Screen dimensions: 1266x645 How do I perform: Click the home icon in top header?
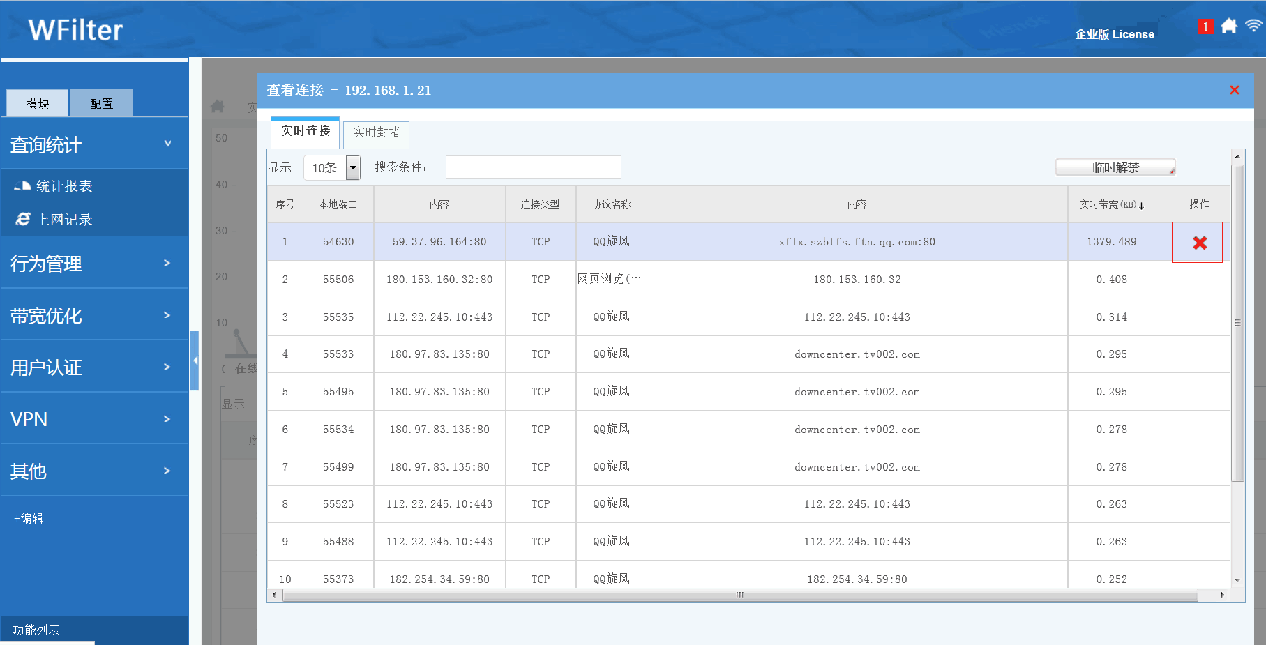coord(1229,26)
